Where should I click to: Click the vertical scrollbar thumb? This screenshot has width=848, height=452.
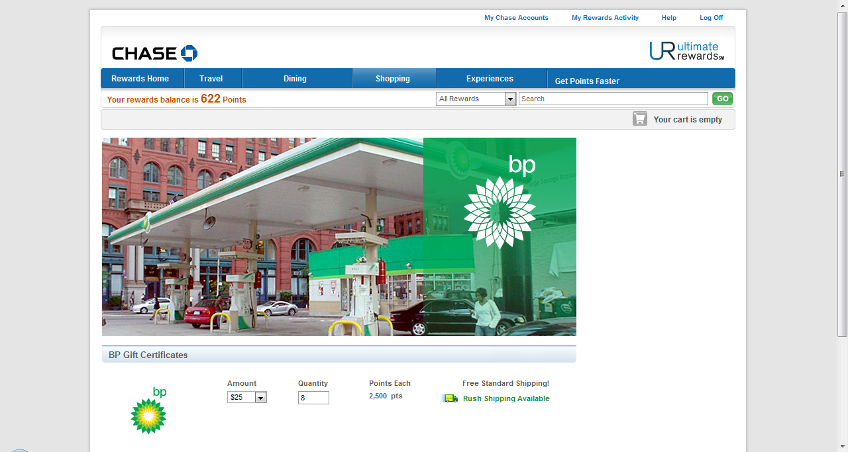tap(843, 173)
